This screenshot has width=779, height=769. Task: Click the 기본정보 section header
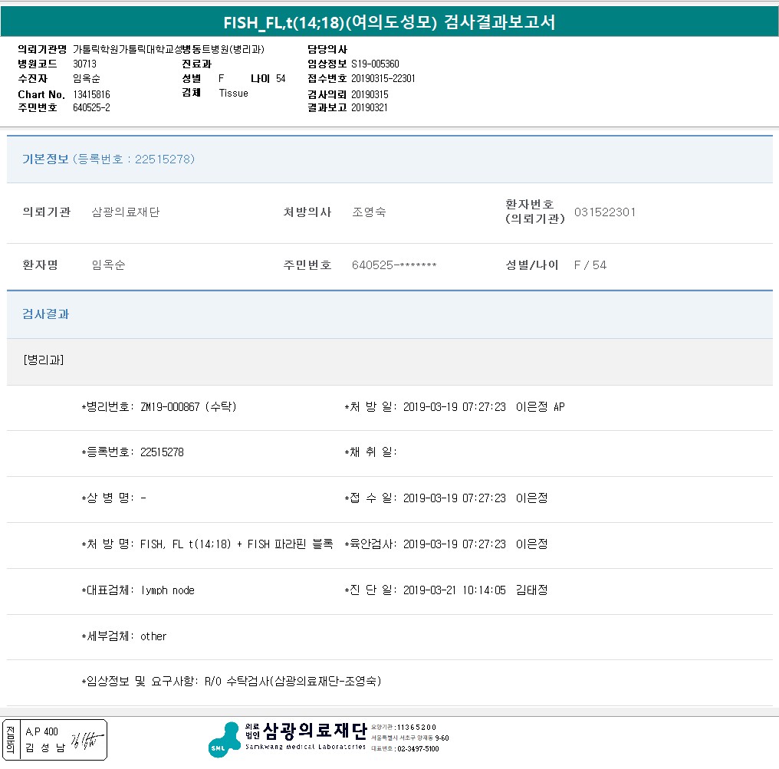[x=45, y=159]
